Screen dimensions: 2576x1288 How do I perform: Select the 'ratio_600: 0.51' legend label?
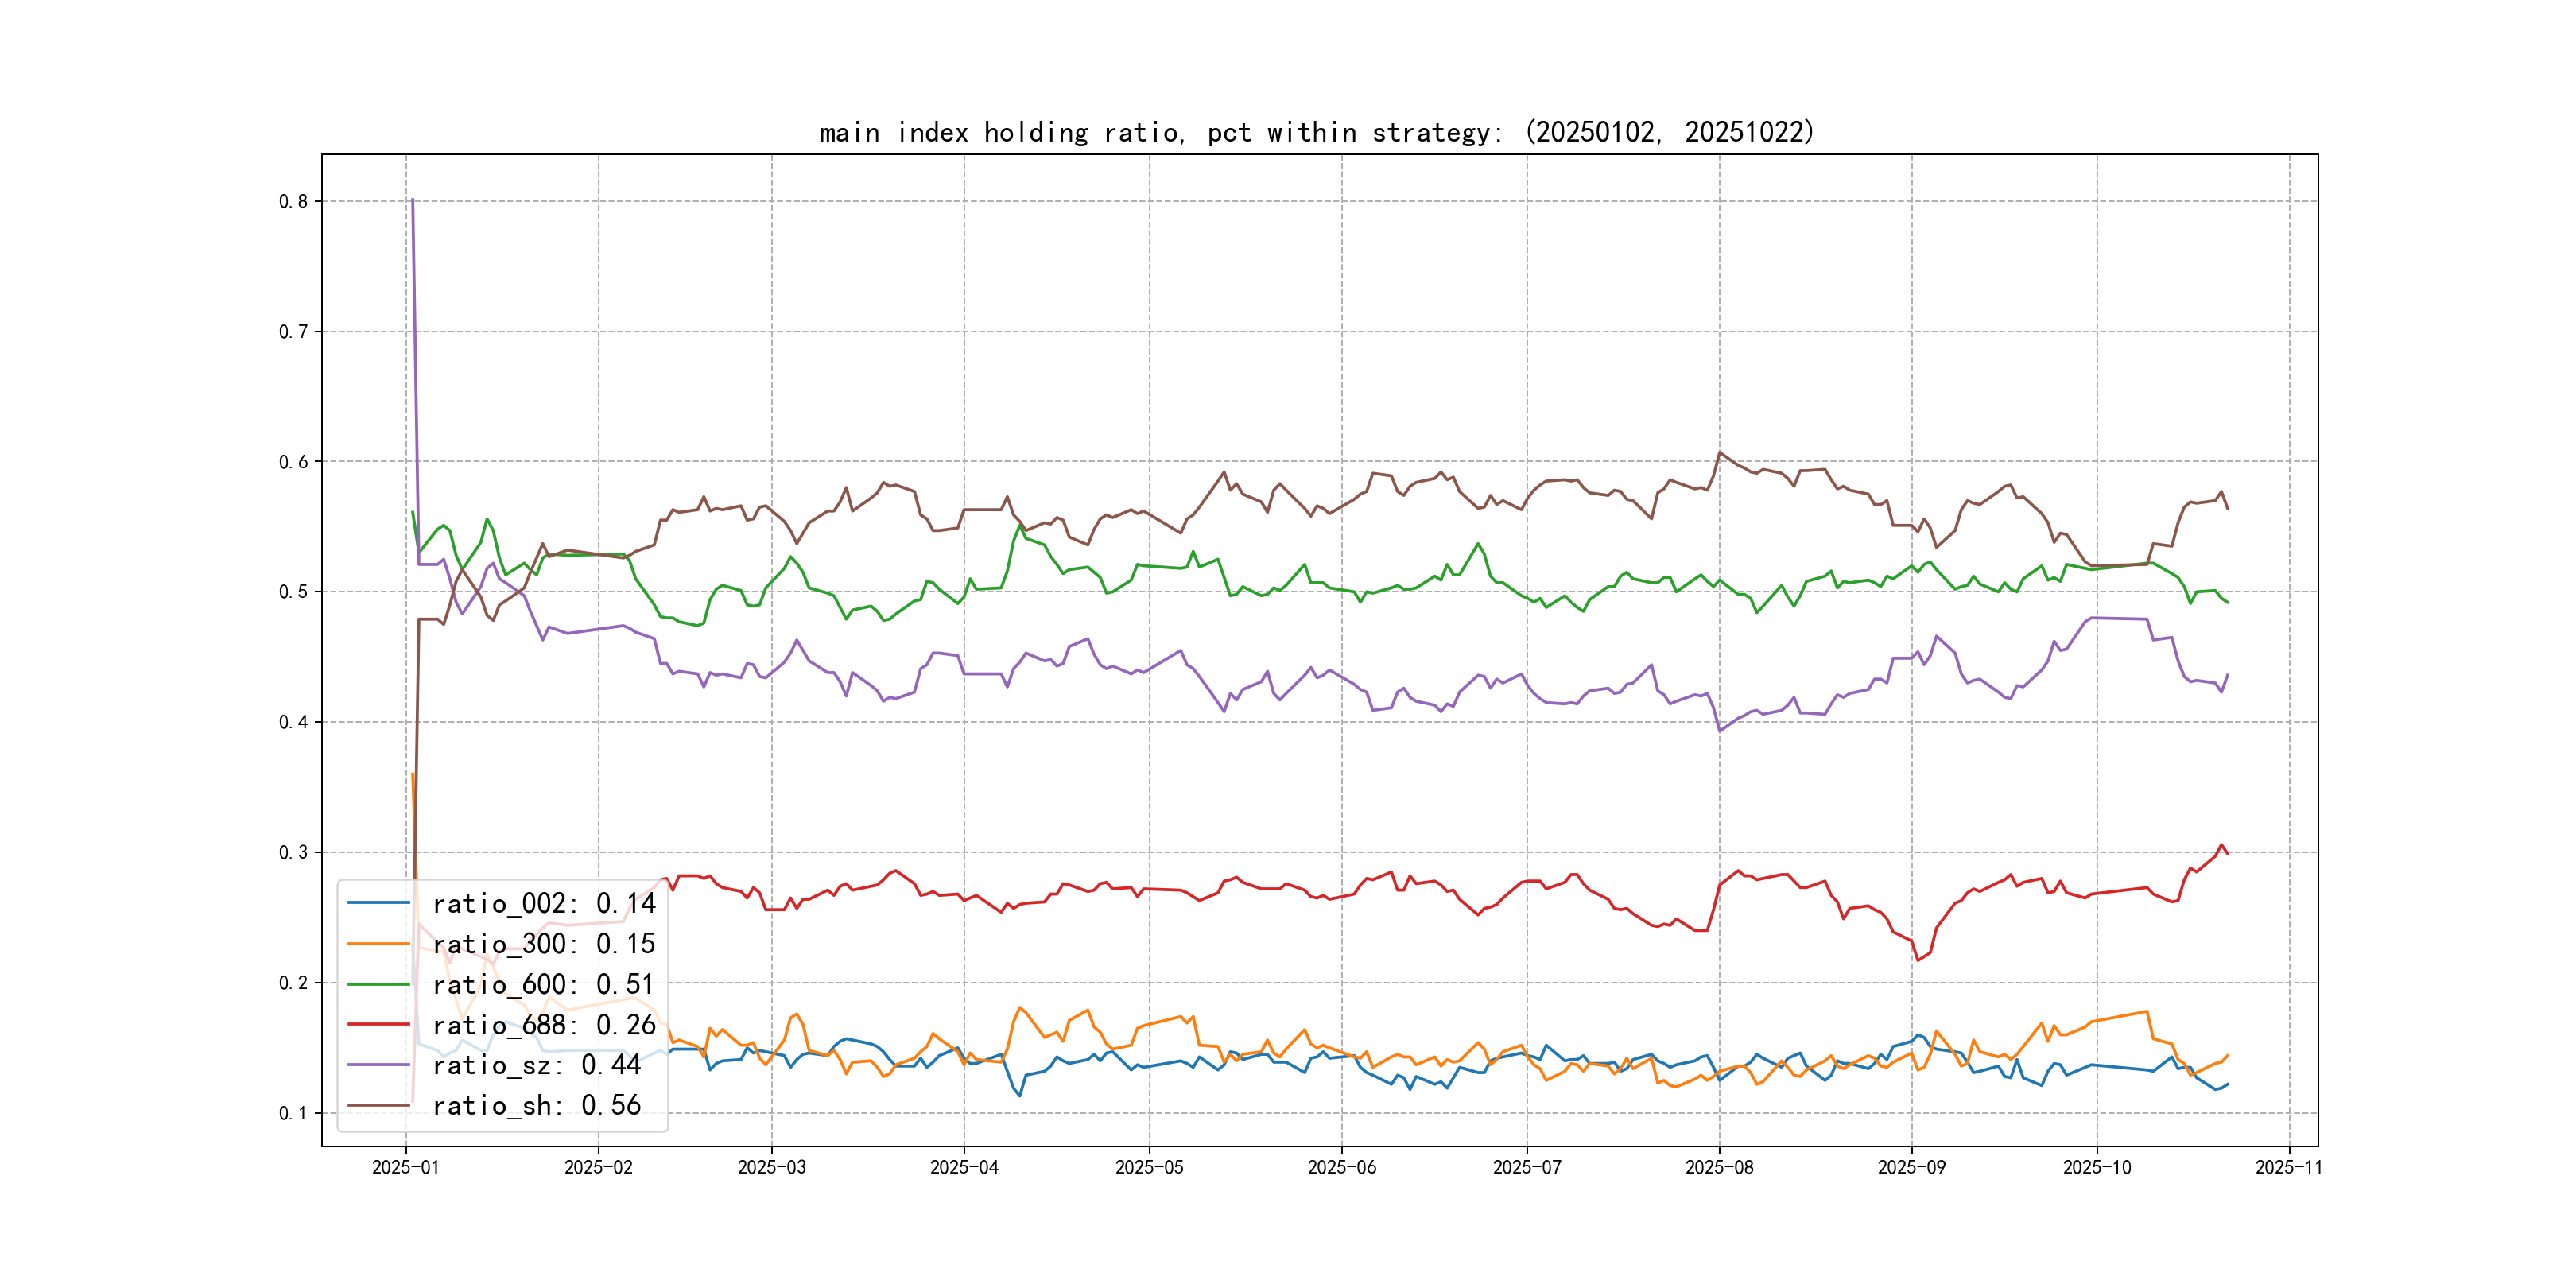pyautogui.click(x=543, y=984)
